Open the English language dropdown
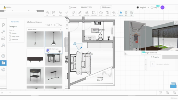The image size is (178, 100). pos(143,7)
